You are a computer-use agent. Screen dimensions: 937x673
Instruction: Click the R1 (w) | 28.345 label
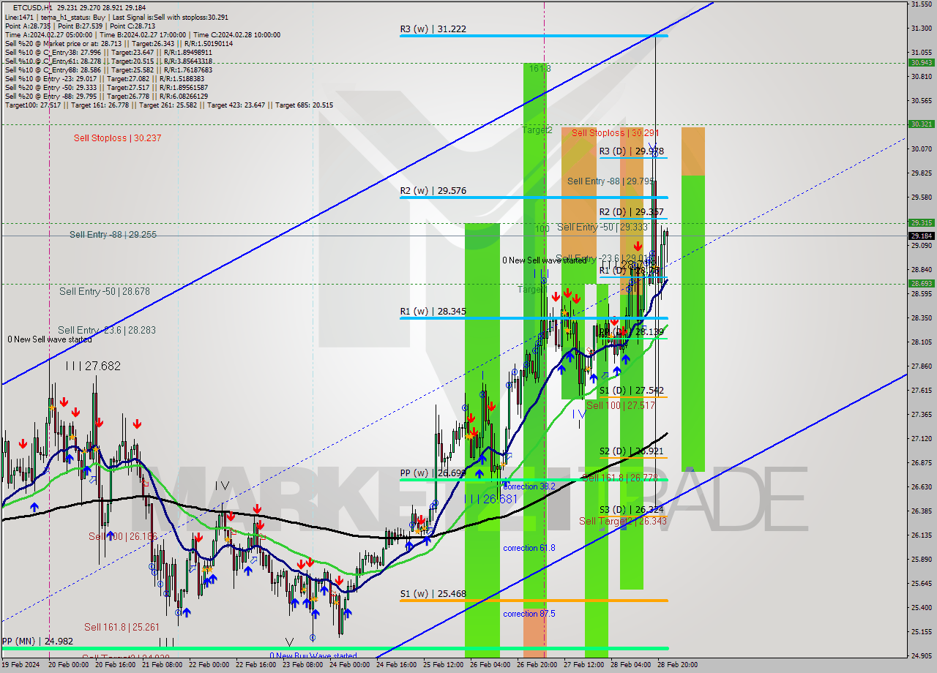(433, 312)
